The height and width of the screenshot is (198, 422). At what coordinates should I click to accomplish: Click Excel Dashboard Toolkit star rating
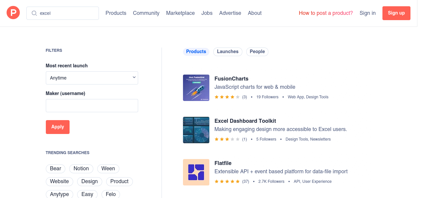pyautogui.click(x=227, y=139)
